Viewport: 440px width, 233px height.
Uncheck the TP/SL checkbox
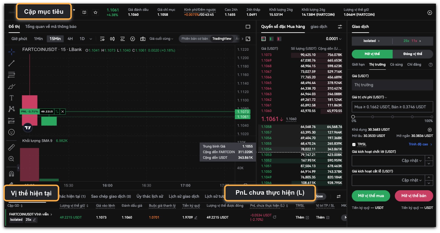point(354,144)
